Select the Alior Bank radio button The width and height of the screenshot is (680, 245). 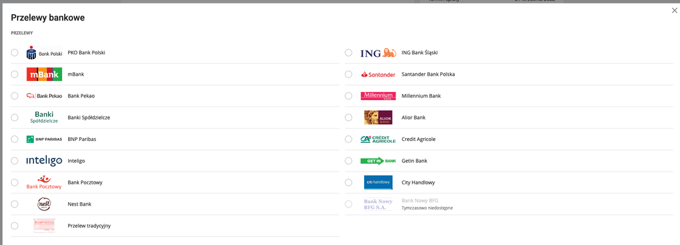349,118
